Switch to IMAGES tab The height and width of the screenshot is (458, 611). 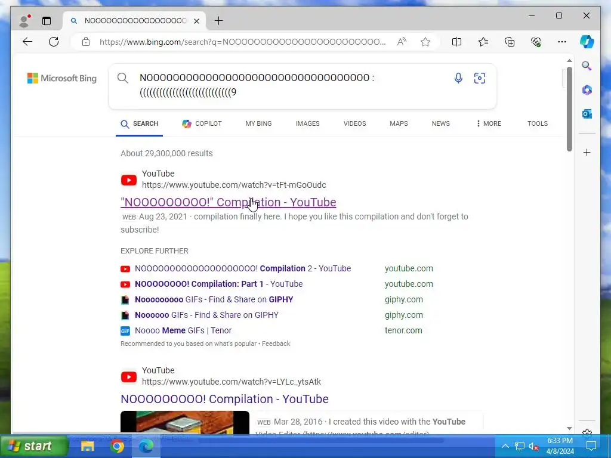coord(307,123)
